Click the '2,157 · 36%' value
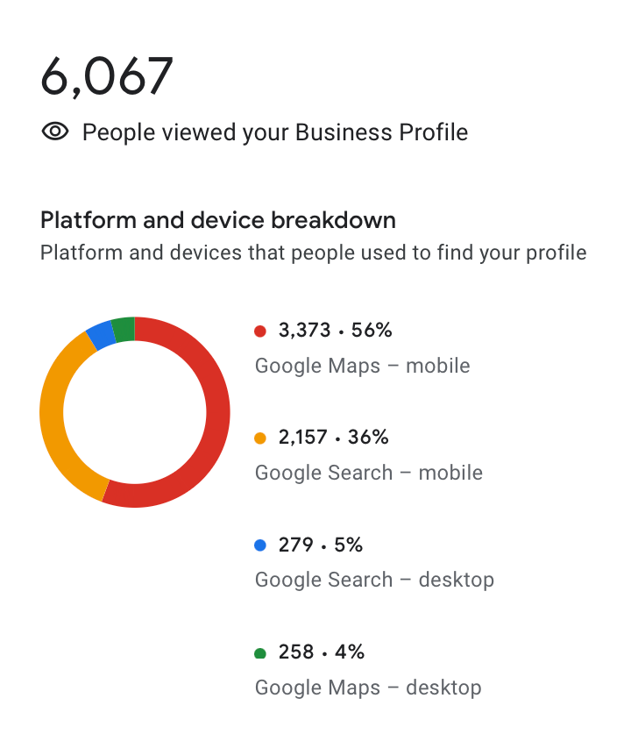The image size is (631, 741). [x=333, y=438]
